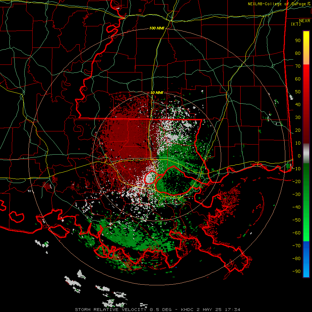Click the positive 70 knot scale value
The image size is (312, 312).
point(298,66)
